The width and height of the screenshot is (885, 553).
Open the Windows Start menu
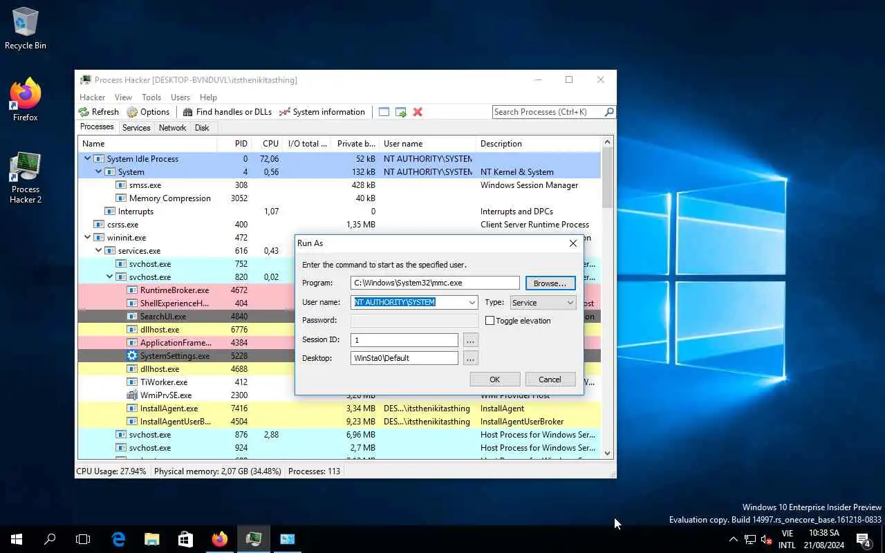17,539
